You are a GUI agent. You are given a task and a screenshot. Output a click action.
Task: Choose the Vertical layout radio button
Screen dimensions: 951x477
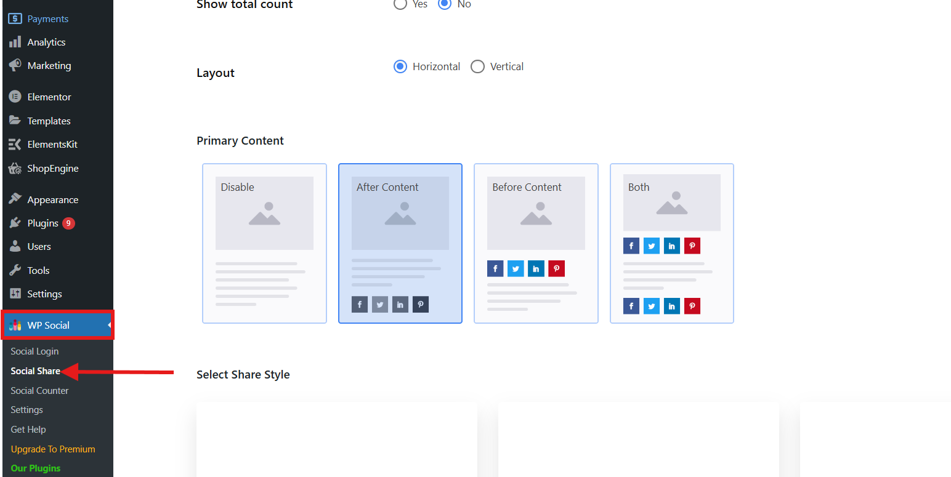click(x=477, y=66)
